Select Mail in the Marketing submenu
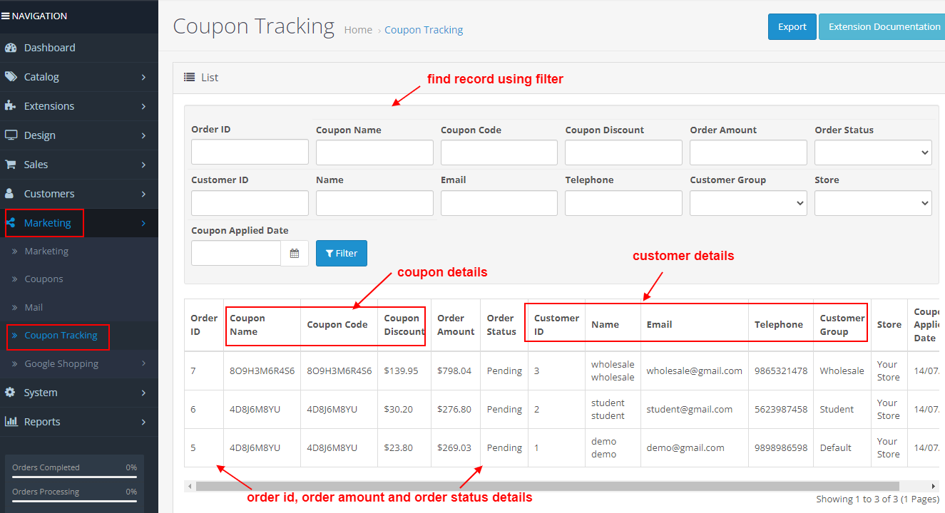Viewport: 945px width, 513px height. pos(34,308)
